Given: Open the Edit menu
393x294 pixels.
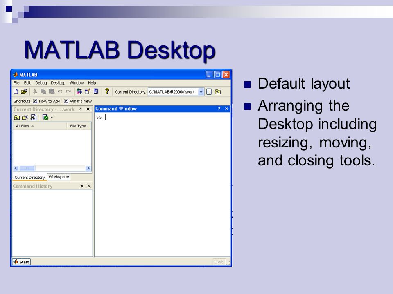Looking at the screenshot, I should pyautogui.click(x=27, y=83).
